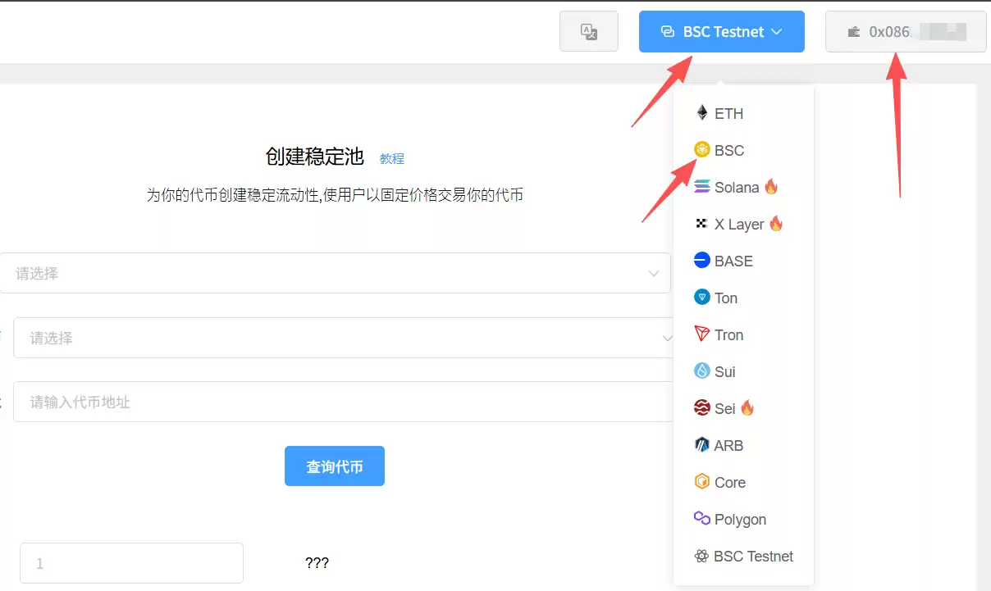Select the Sui droplet icon
The width and height of the screenshot is (991, 591).
point(702,371)
